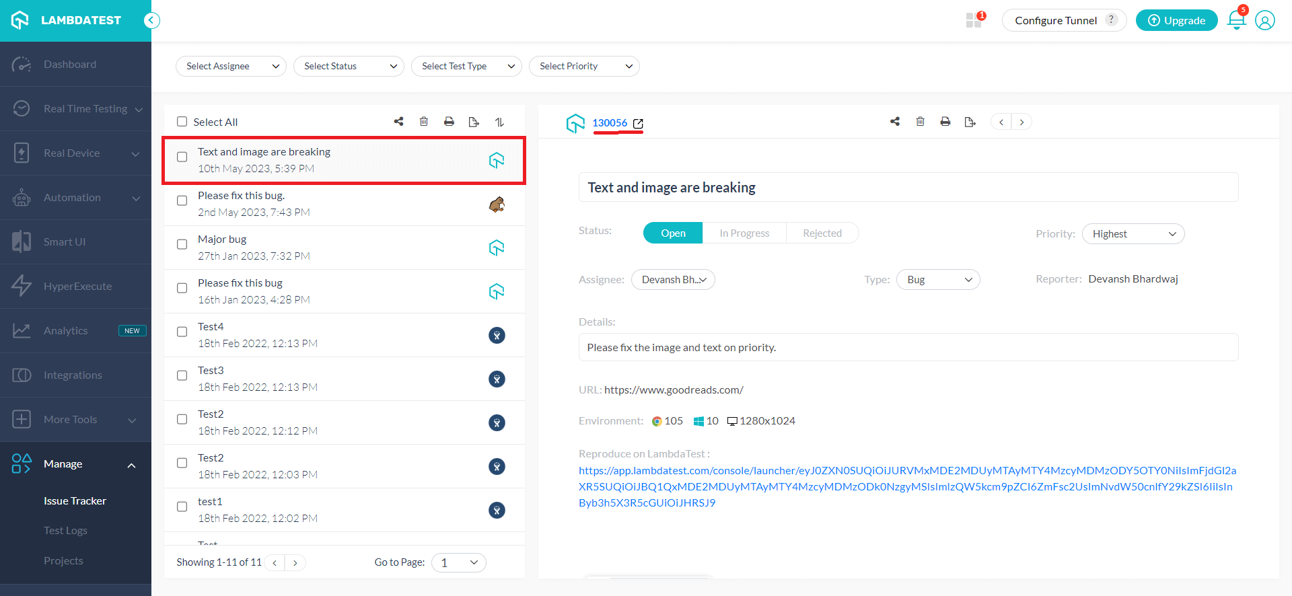The height and width of the screenshot is (596, 1292).
Task: Check the Select All checkbox
Action: [x=182, y=122]
